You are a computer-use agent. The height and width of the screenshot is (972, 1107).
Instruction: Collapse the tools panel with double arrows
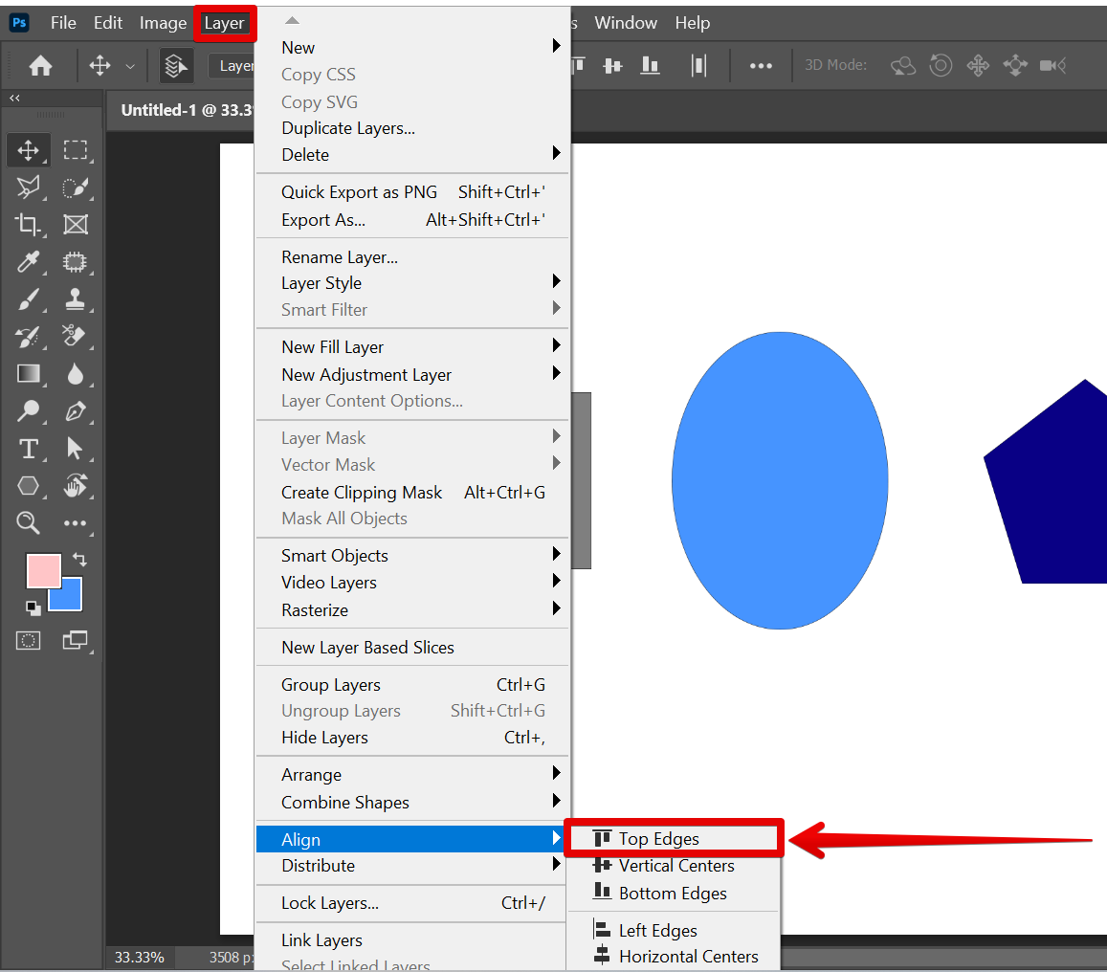pos(14,98)
